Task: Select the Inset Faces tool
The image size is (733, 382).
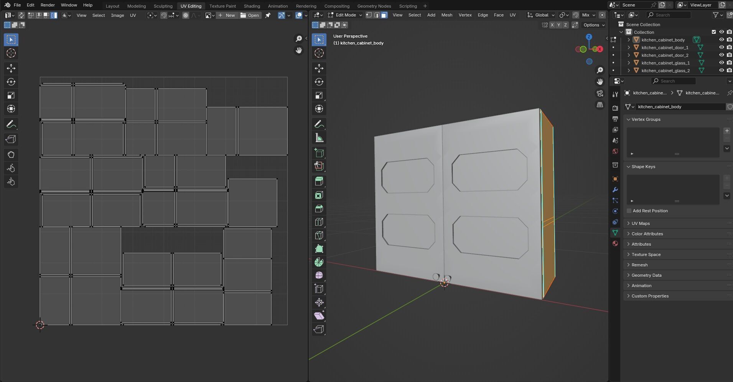Action: click(x=319, y=195)
